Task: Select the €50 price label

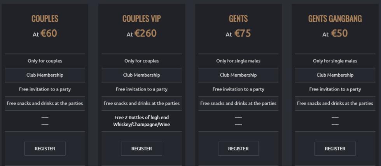Action: 339,33
